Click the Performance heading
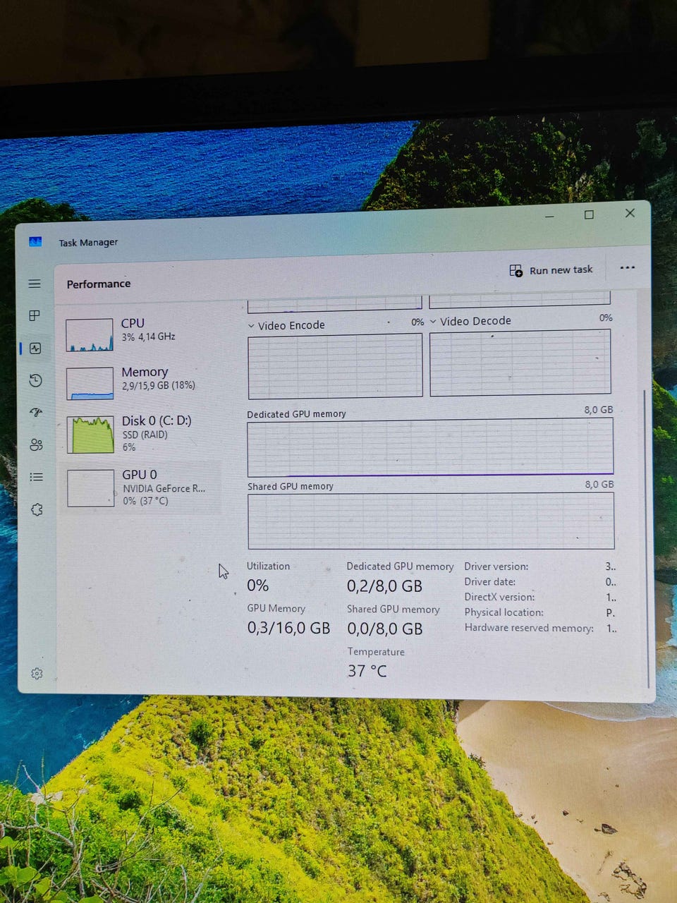Viewport: 677px width, 903px height. 99,284
